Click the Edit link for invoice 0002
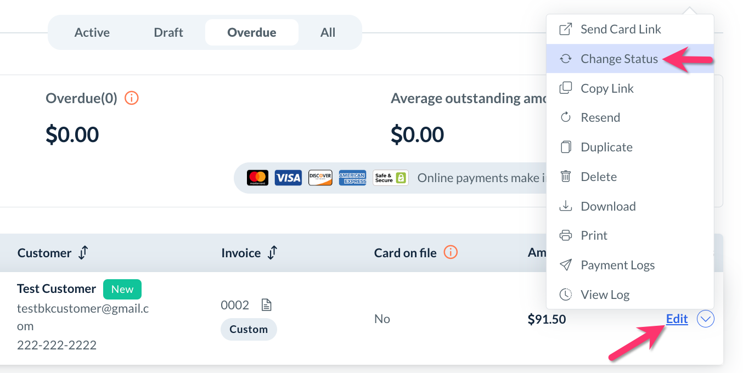The width and height of the screenshot is (743, 373). pyautogui.click(x=677, y=319)
